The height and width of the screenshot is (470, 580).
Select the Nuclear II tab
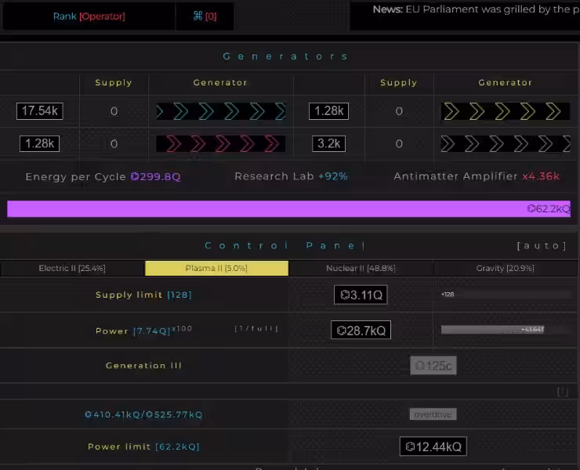tap(361, 269)
